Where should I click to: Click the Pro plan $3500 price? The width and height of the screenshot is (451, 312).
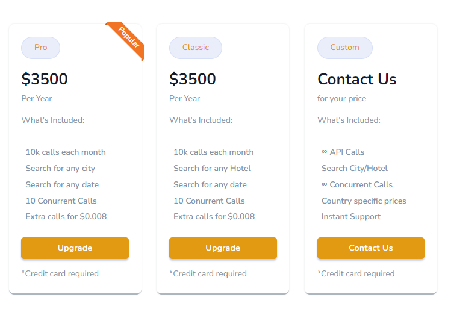coord(45,78)
